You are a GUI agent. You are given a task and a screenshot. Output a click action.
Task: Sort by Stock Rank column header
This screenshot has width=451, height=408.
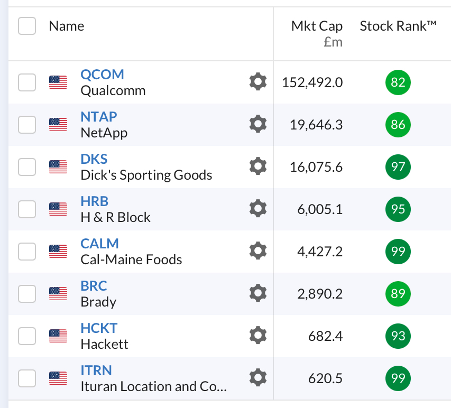coord(398,26)
